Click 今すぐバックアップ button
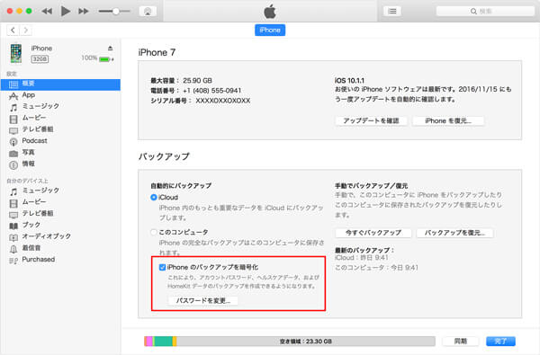 click(373, 233)
